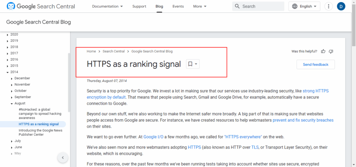Click the magnifier icon in the search box
Viewport: 356px width, 167px height.
point(237,6)
